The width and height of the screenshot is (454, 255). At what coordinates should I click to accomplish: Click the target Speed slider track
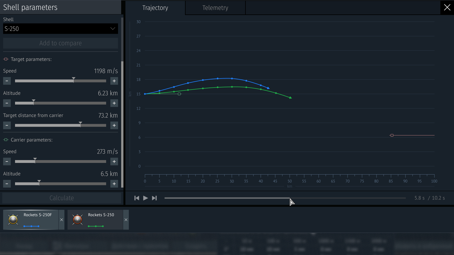(60, 81)
